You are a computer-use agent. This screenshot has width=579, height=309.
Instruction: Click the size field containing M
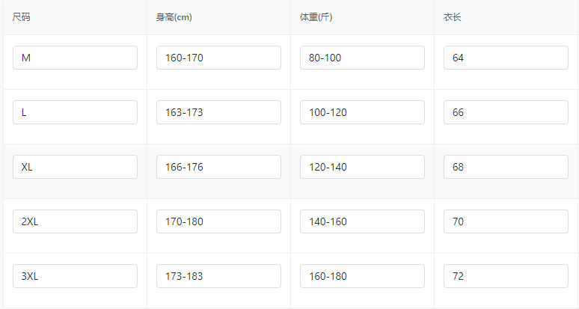tap(75, 58)
